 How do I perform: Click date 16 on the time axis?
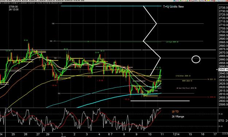202,134
